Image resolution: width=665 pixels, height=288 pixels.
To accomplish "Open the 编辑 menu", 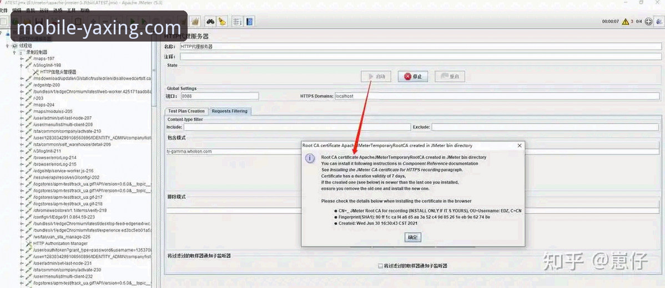I will [17, 10].
